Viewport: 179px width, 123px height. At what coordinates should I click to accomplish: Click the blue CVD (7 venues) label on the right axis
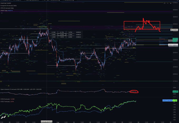167,100
